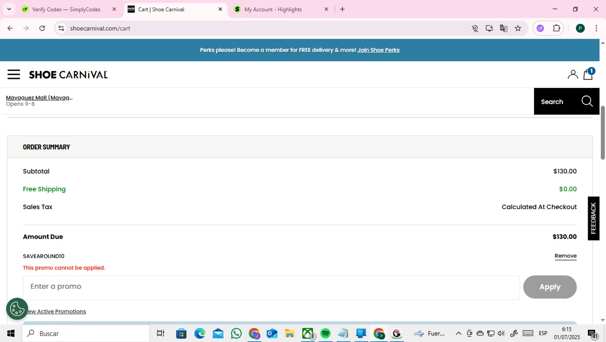Open the cookie preferences icon
This screenshot has height=342, width=606.
17,309
